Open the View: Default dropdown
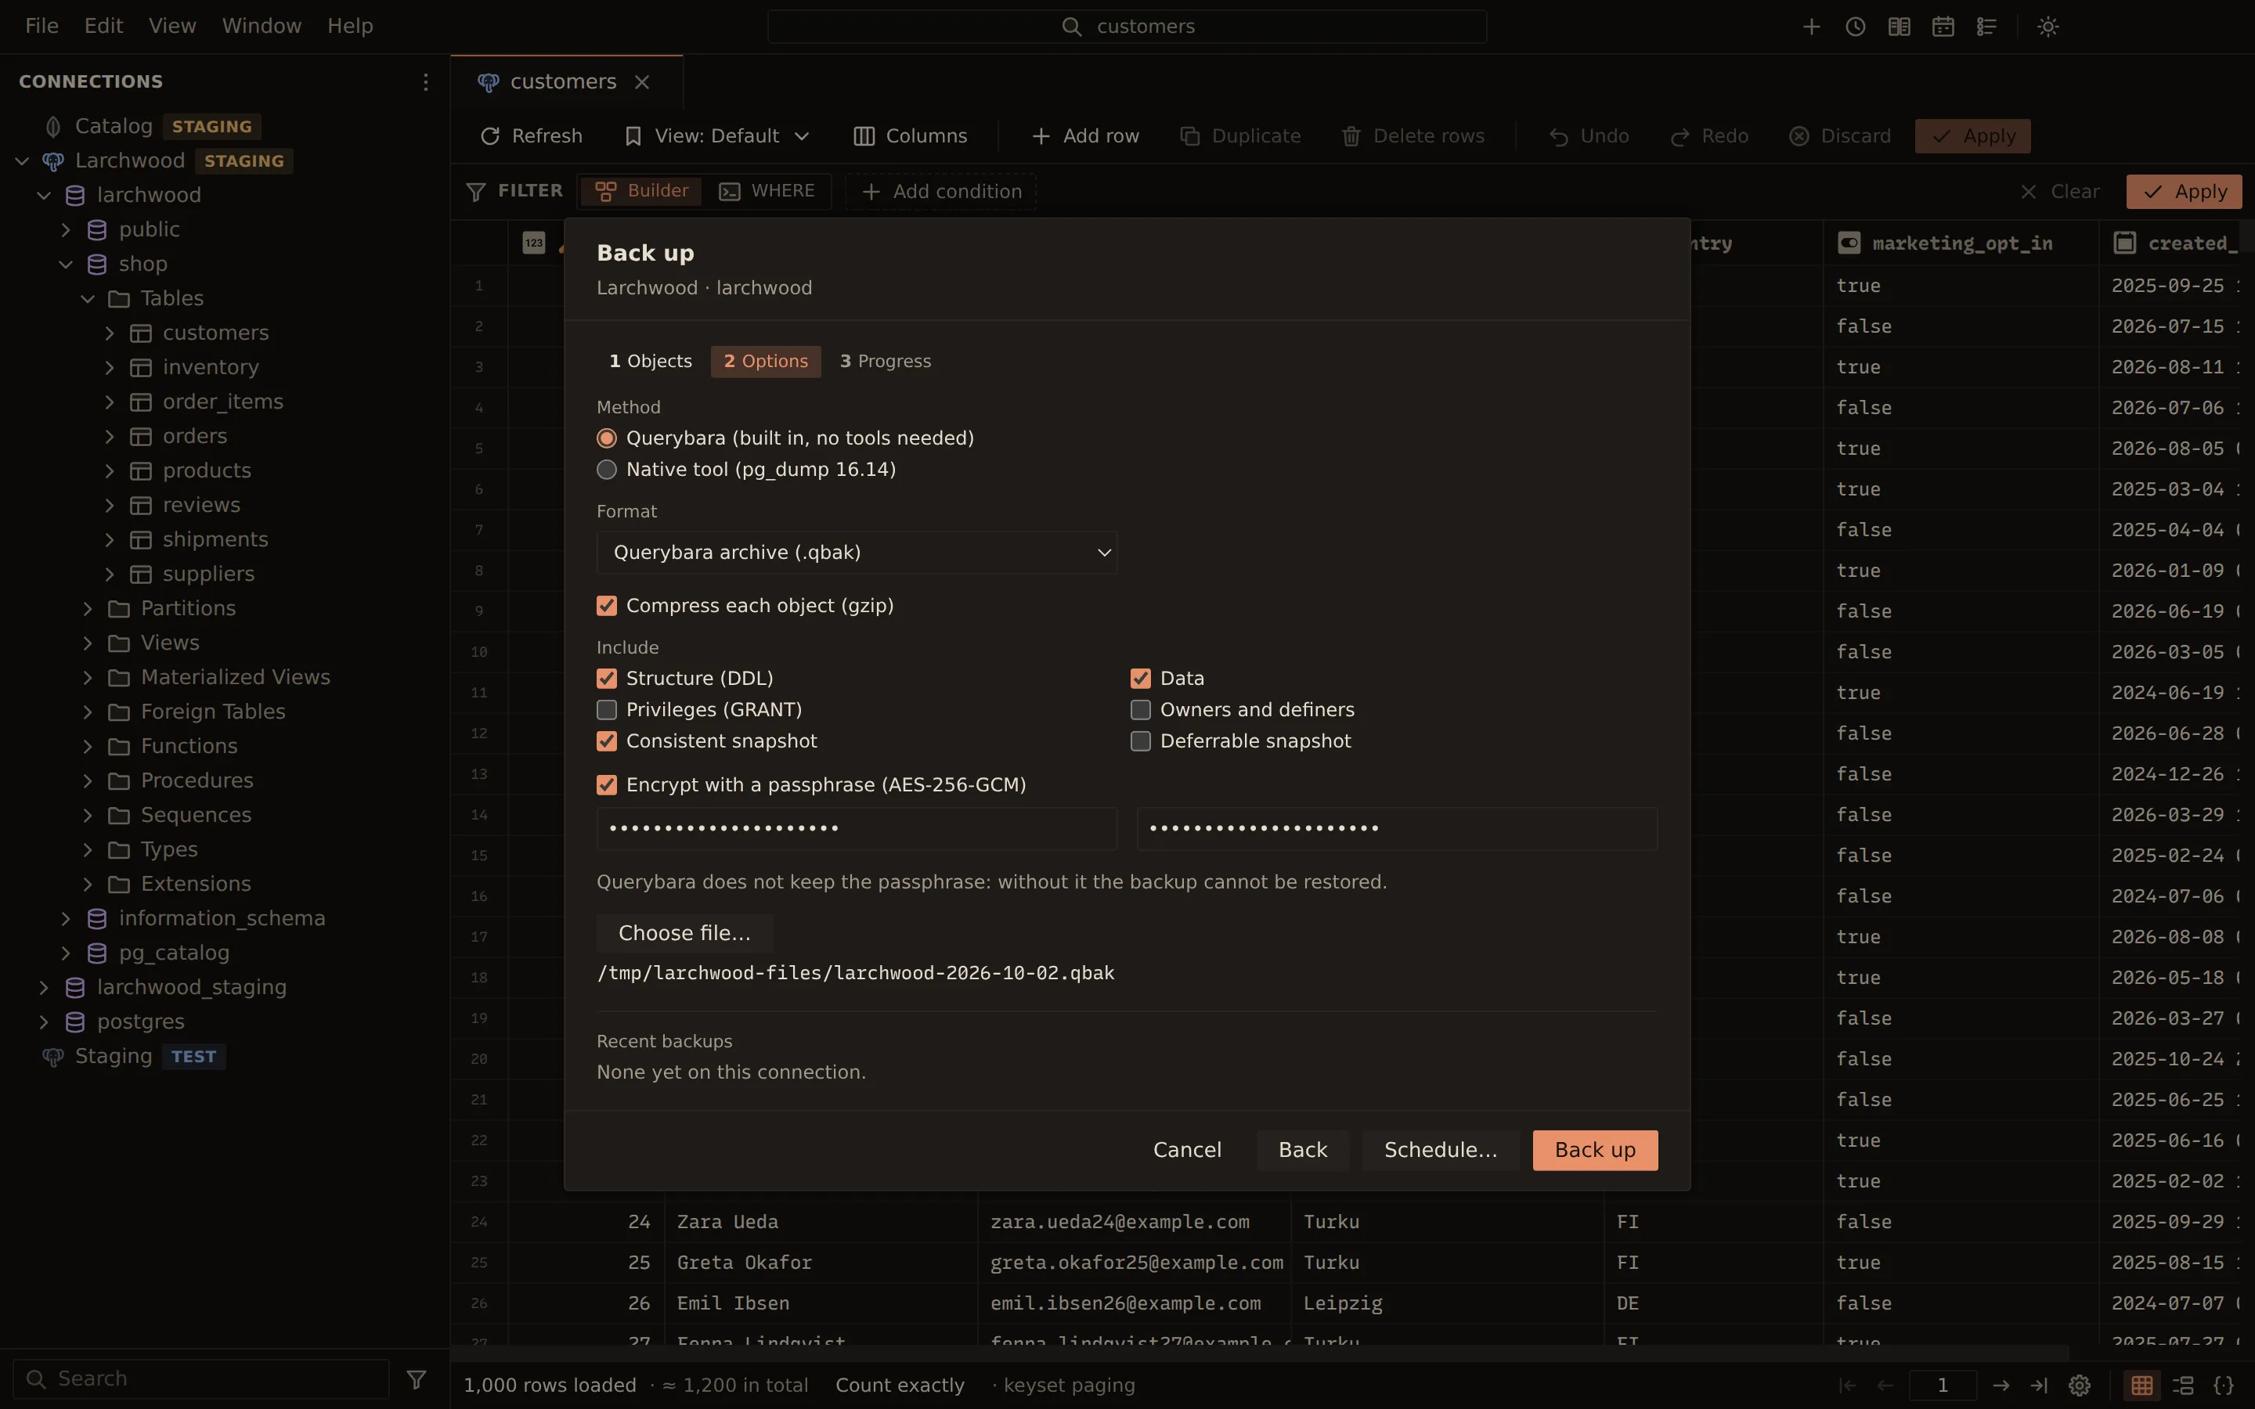 716,136
